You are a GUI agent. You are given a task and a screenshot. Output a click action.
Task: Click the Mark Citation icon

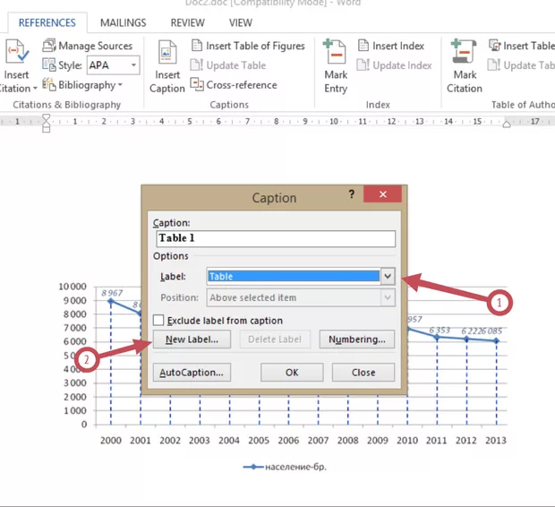[x=464, y=54]
